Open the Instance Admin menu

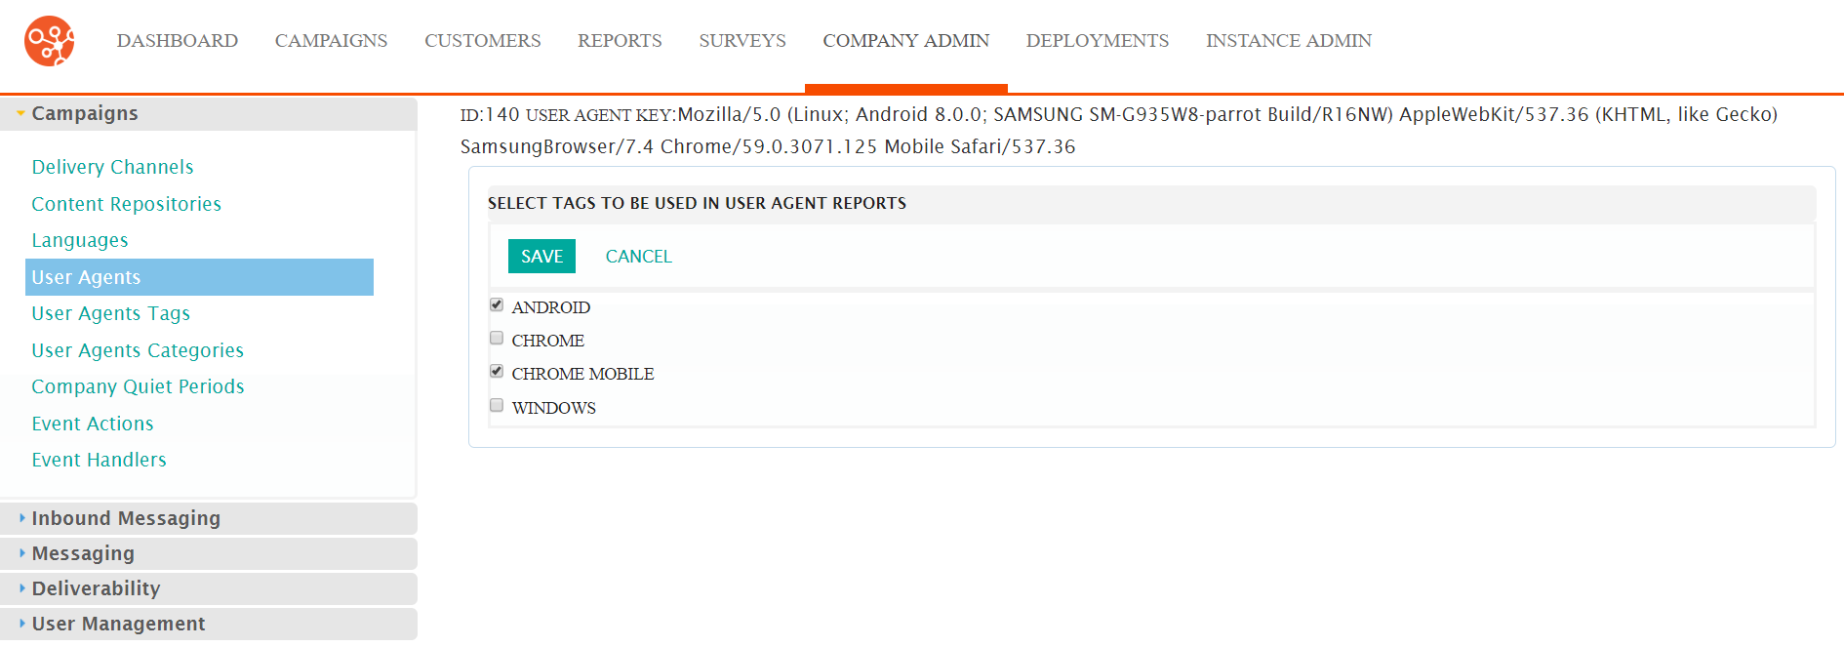click(x=1289, y=41)
